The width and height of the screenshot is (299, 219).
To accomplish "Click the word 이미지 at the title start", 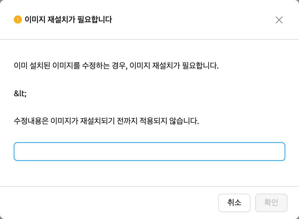I will [x=35, y=20].
